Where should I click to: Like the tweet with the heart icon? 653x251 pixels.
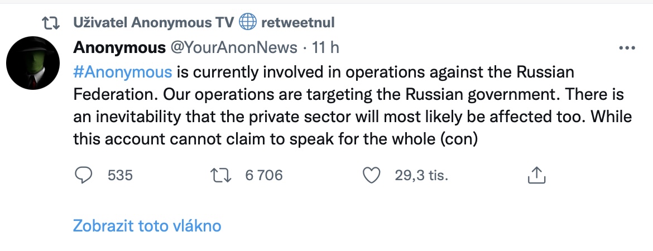pyautogui.click(x=371, y=176)
